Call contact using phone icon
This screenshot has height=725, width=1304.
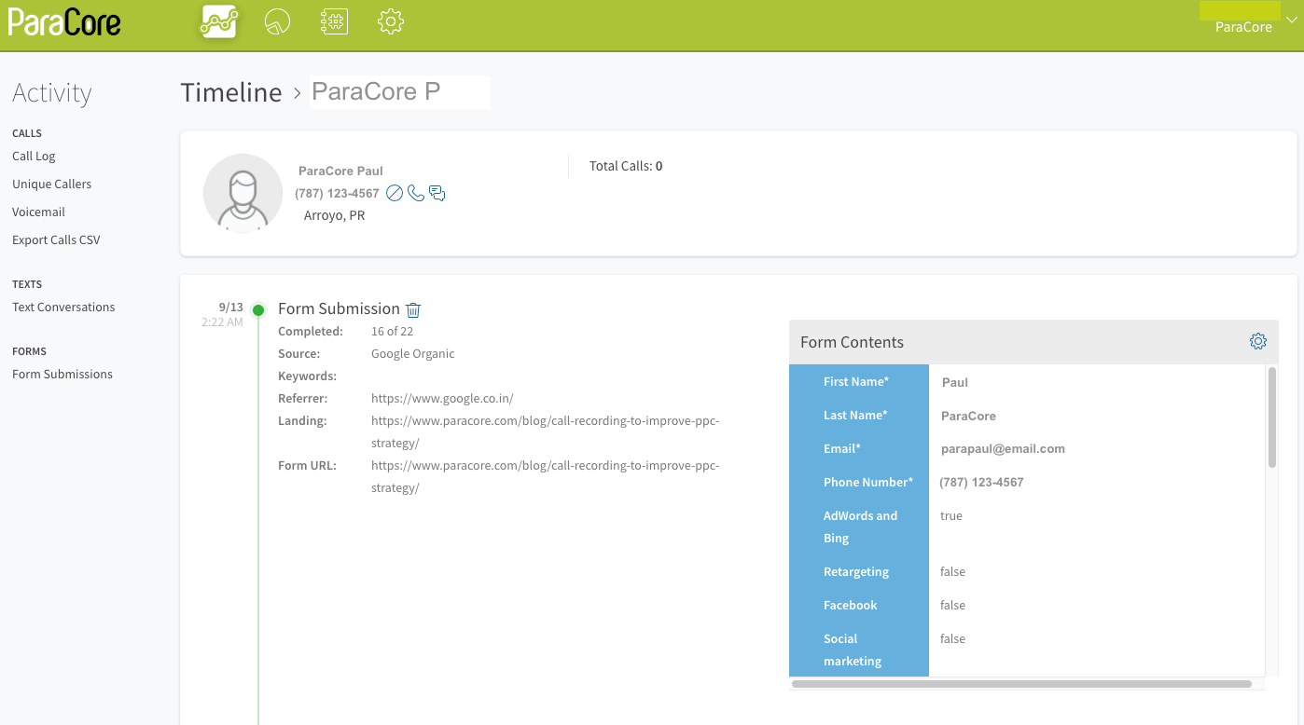416,193
